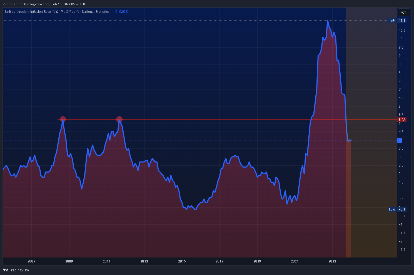The height and width of the screenshot is (275, 414).
Task: Click the PCT unit button
Action: (x=403, y=12)
